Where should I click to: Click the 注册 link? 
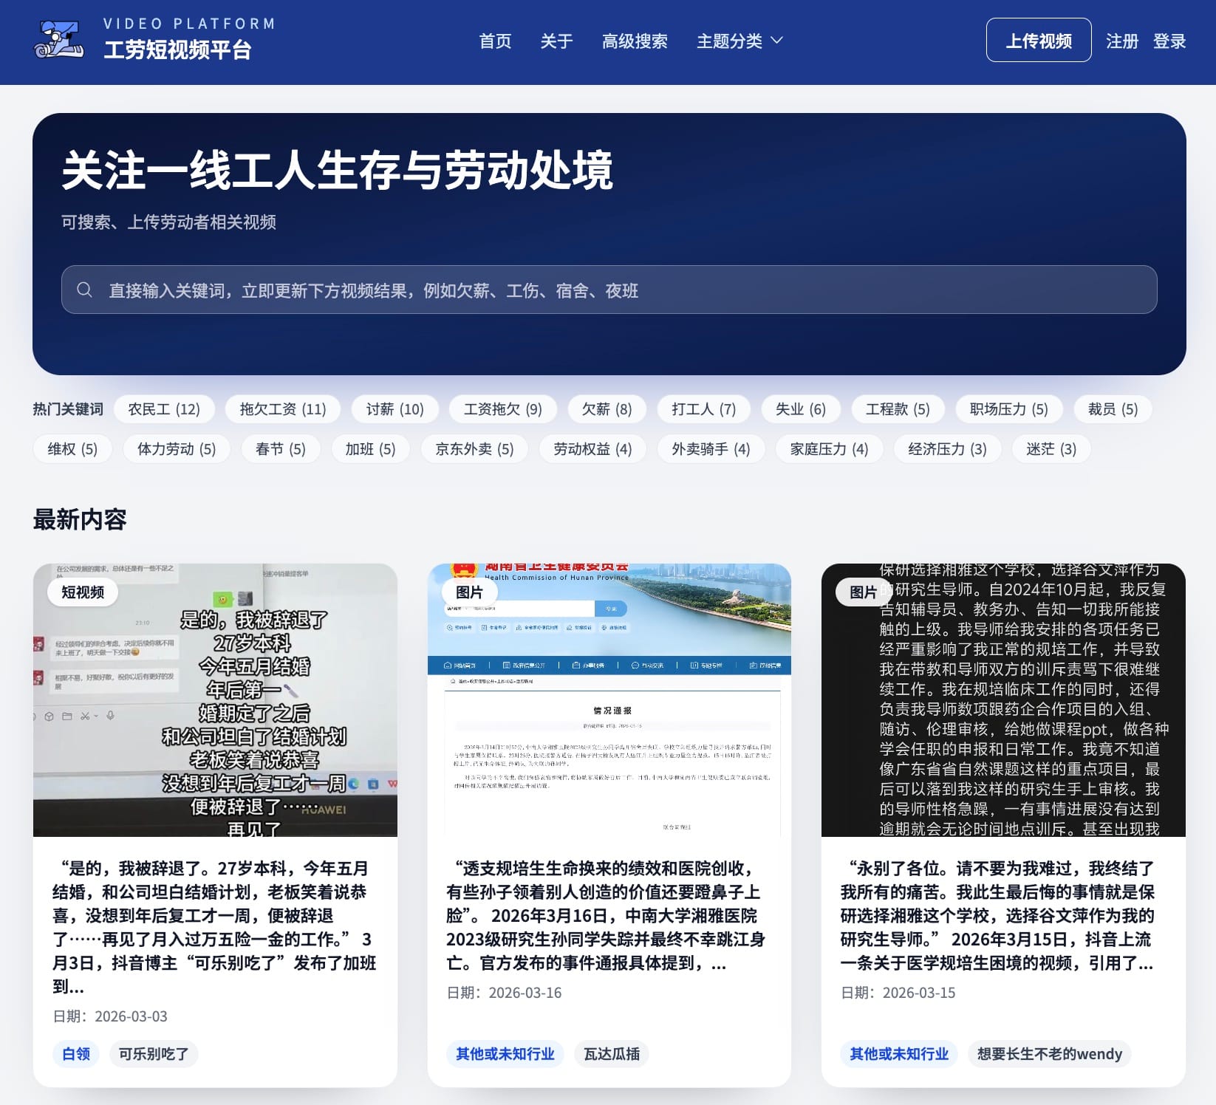1121,41
